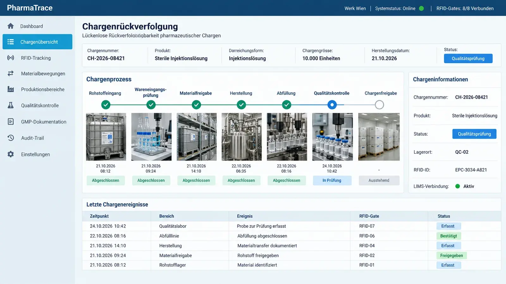The height and width of the screenshot is (284, 506).
Task: Select event 'Probe zur Prüfung erfasst'
Action: tap(262, 226)
